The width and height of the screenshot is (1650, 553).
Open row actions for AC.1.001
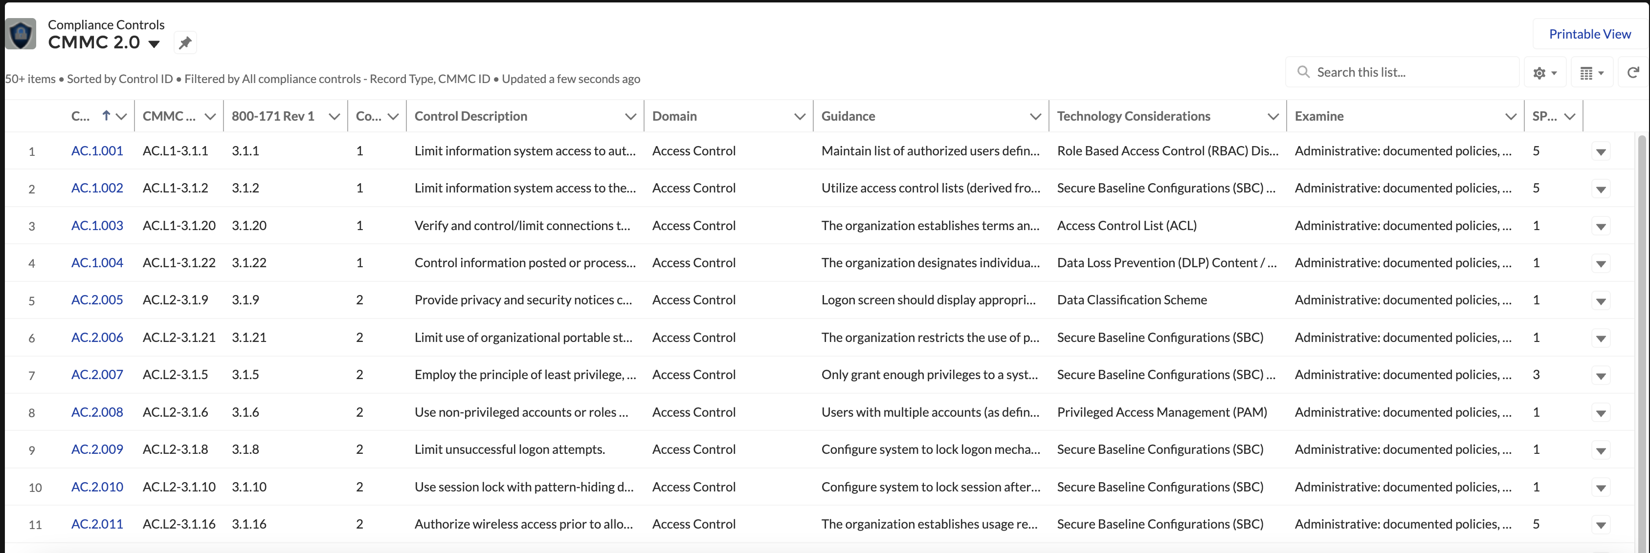click(1600, 152)
